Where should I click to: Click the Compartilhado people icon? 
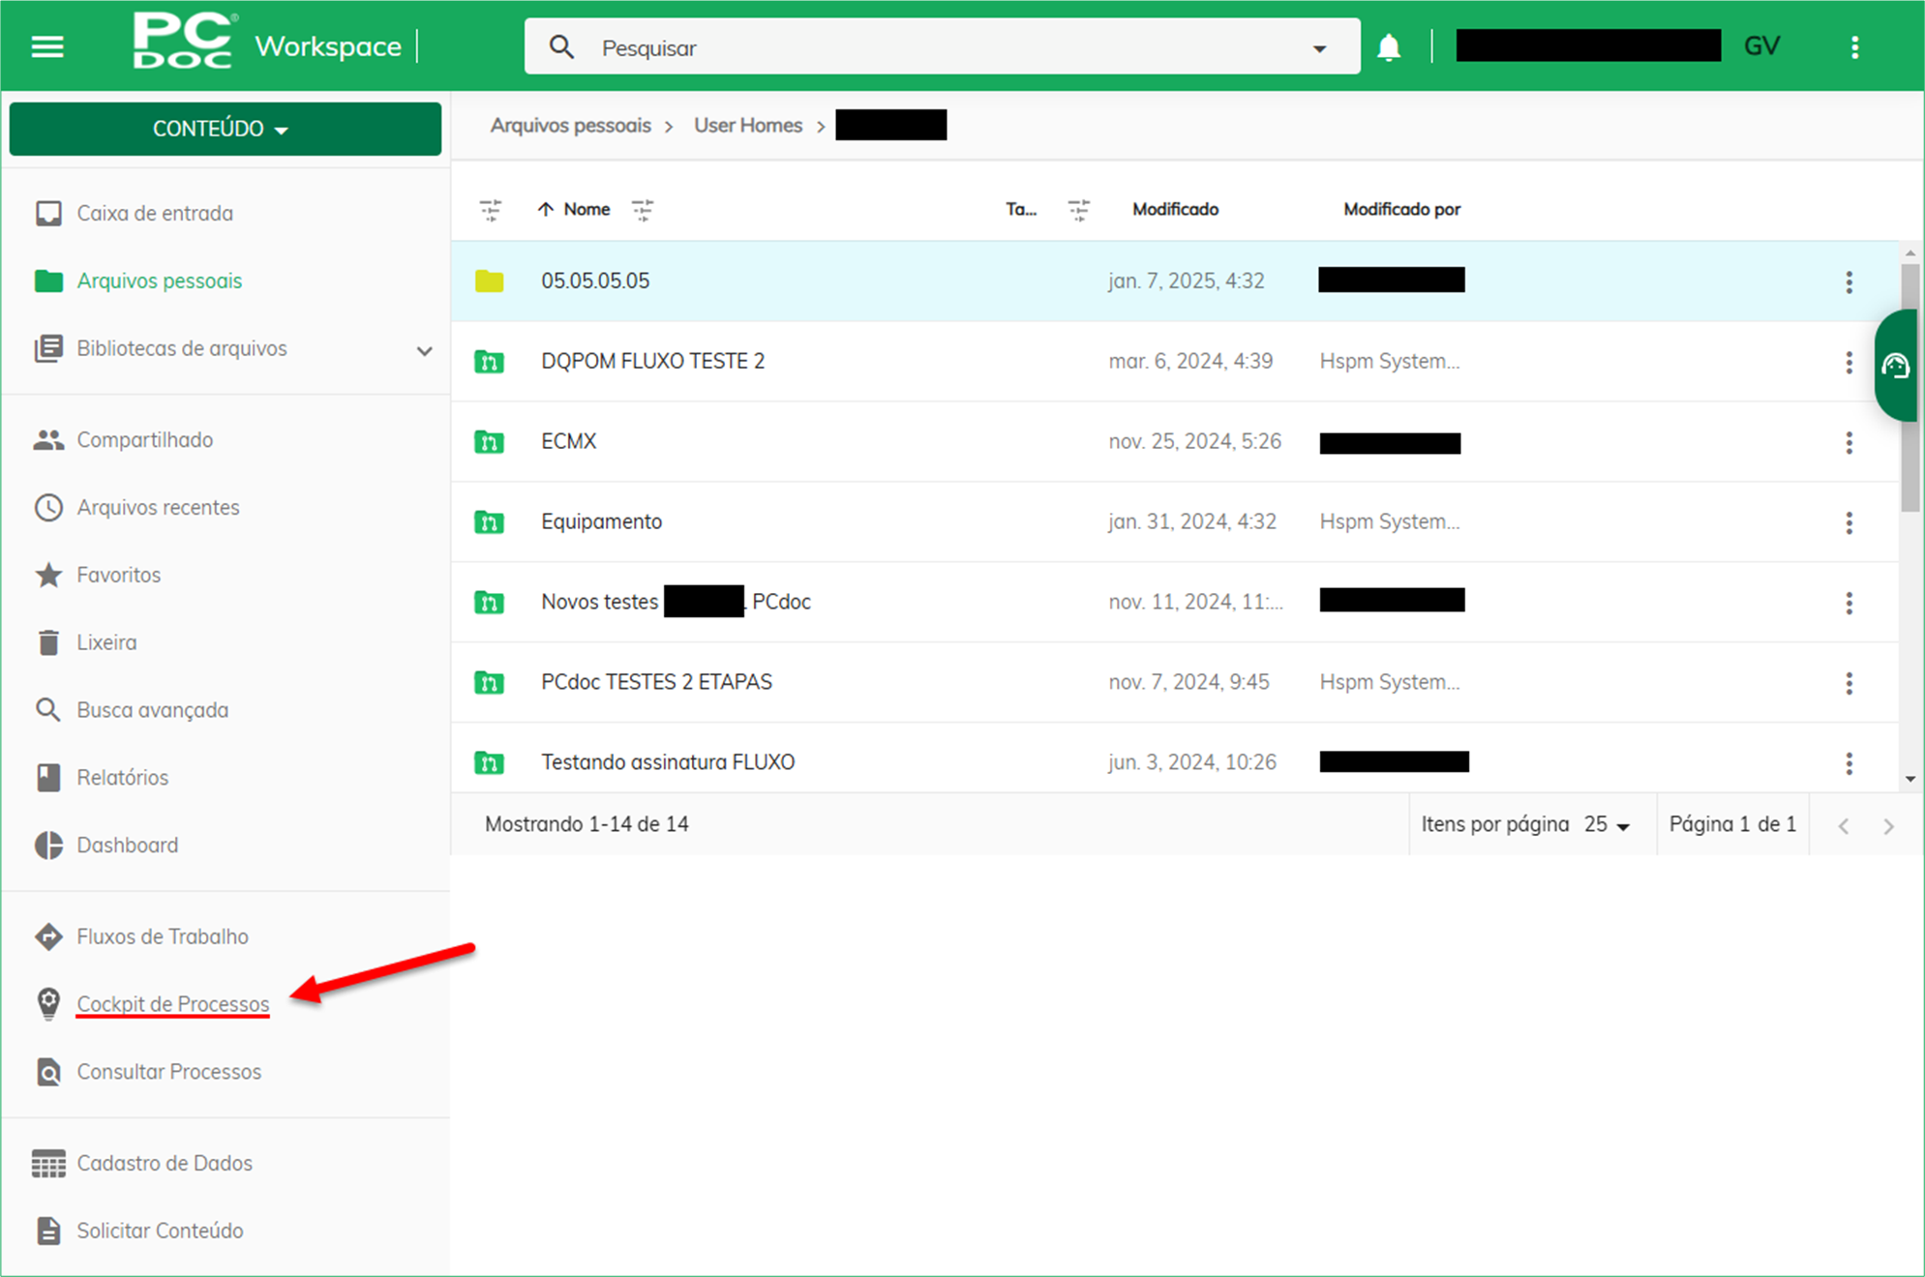48,440
